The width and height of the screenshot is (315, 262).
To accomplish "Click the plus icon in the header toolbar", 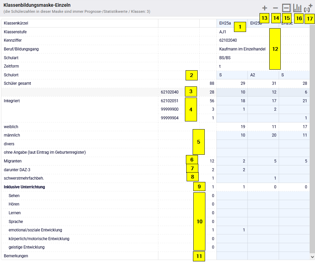I will pos(265,8).
